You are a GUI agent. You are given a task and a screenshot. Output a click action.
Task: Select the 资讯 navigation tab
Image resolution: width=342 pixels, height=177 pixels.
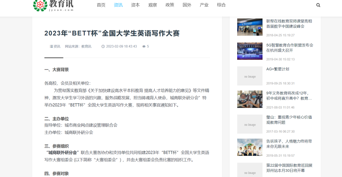118,5
